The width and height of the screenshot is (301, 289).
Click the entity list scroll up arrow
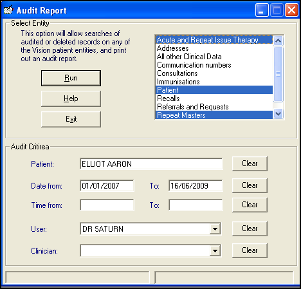click(278, 41)
